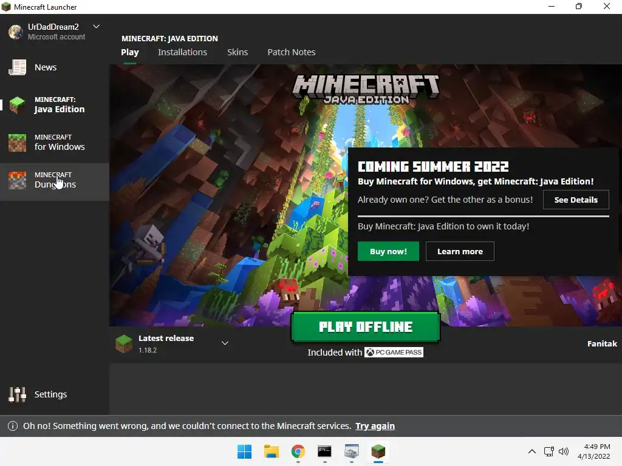Click the PC Game Pass badge
This screenshot has width=622, height=466.
394,353
